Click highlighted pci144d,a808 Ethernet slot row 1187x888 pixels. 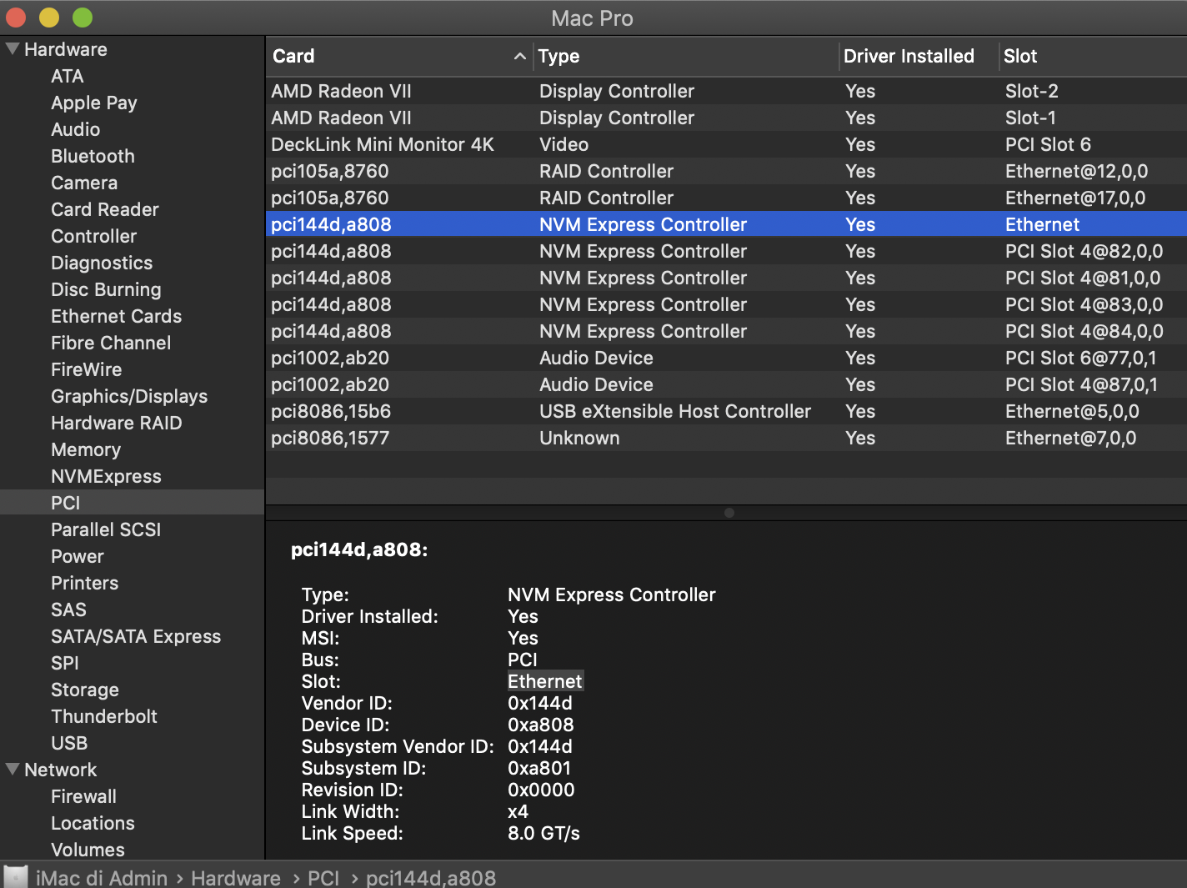coord(726,224)
